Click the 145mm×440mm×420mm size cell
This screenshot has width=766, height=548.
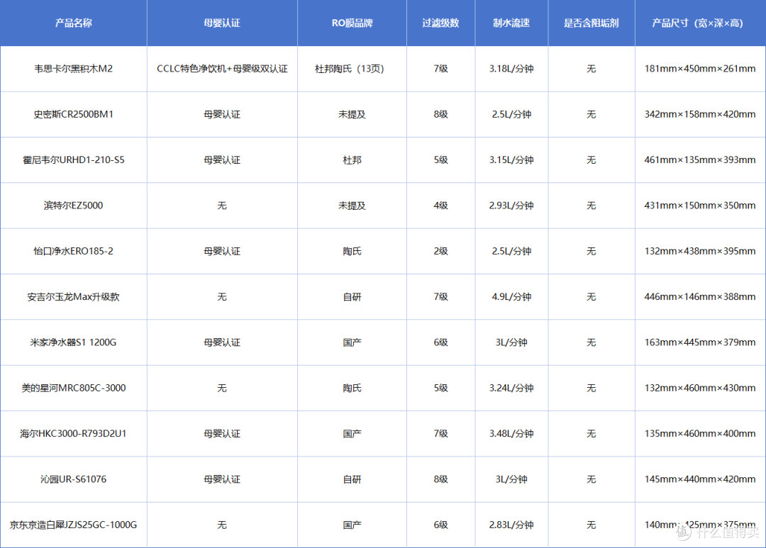pyautogui.click(x=700, y=479)
